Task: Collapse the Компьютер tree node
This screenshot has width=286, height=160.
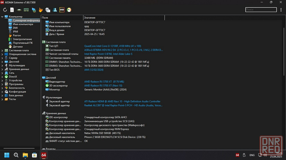Action: [x=2, y=17]
